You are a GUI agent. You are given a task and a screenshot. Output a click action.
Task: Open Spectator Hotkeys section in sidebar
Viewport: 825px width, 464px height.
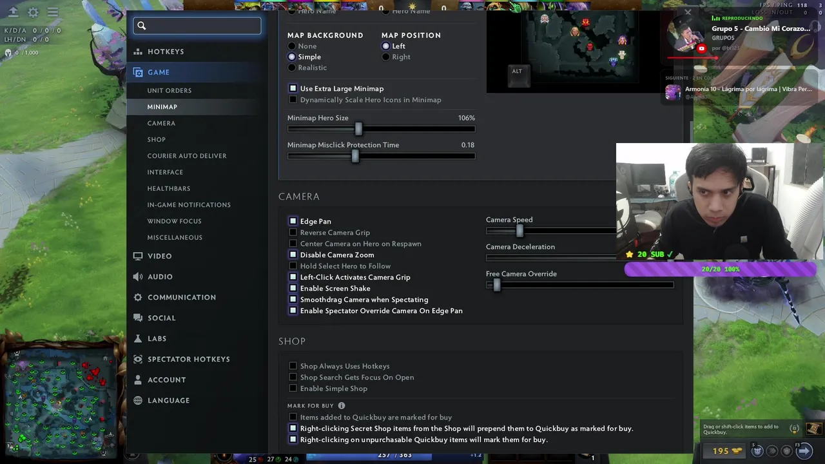188,359
